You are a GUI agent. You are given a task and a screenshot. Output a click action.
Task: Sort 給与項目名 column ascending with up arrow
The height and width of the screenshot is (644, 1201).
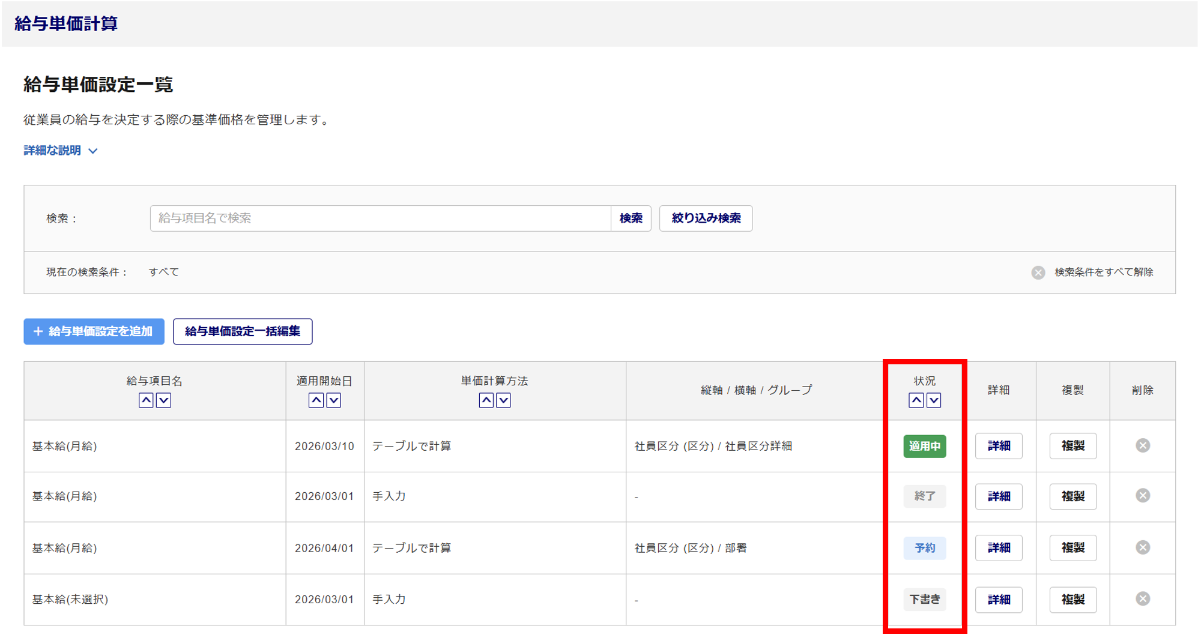[146, 400]
